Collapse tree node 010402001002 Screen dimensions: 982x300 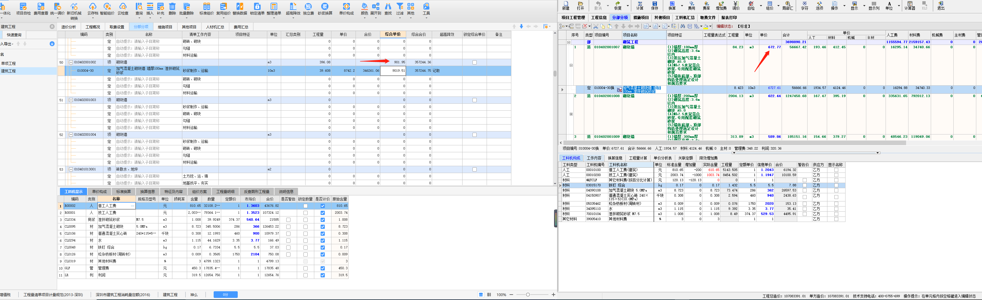[71, 62]
